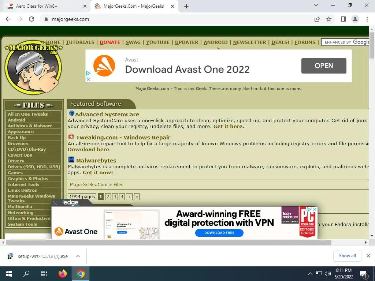Show all downloads
Viewport: 375px width, 281px height.
click(347, 256)
